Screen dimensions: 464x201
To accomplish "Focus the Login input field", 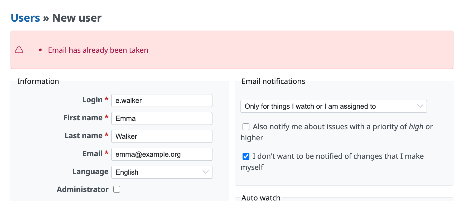I will 162,100.
